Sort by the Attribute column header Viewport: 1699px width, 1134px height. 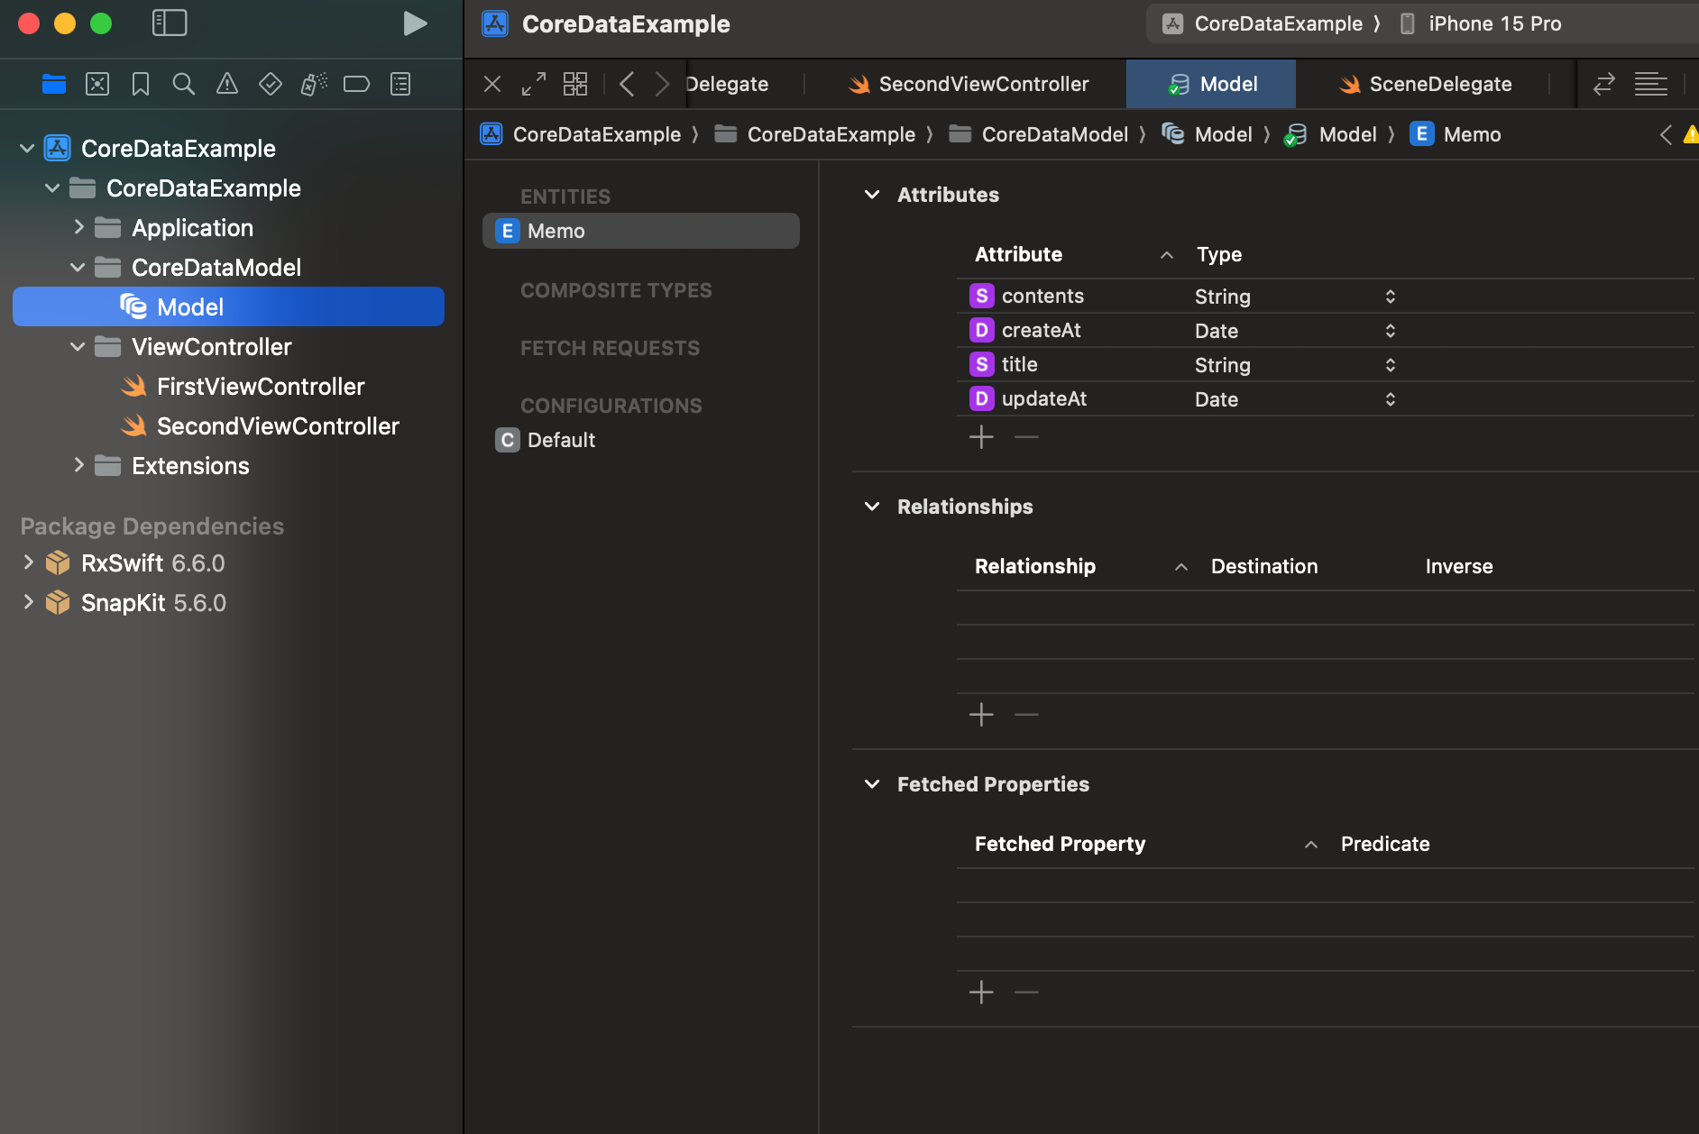pyautogui.click(x=1073, y=254)
